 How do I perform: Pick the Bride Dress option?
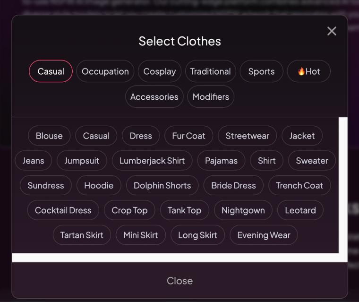(x=233, y=186)
